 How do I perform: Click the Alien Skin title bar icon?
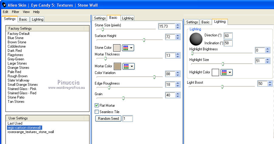[x=4, y=5]
